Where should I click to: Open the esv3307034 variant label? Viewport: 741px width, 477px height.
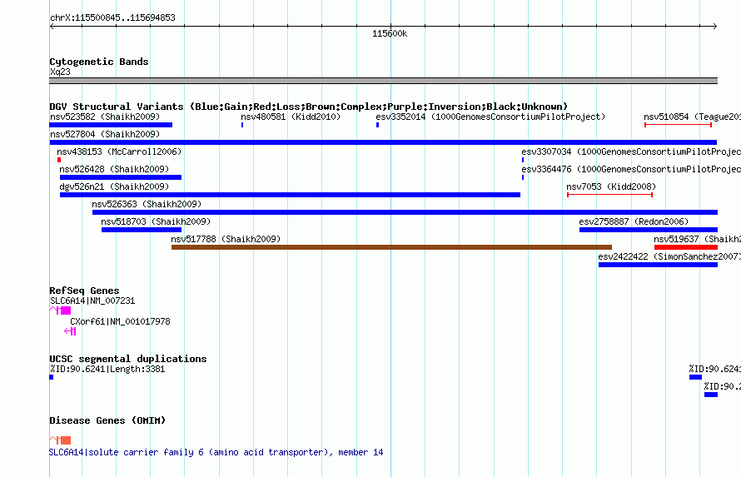[631, 152]
